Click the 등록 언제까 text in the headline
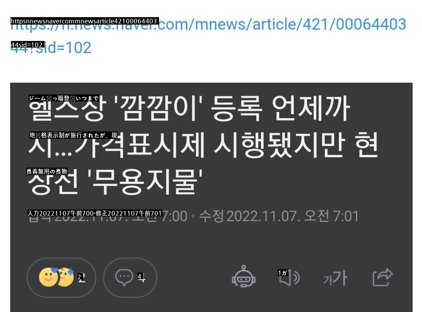The width and height of the screenshot is (422, 312). (x=280, y=108)
